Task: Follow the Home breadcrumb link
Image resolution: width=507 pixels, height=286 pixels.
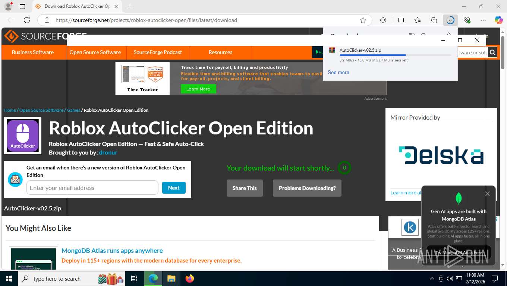Action: click(x=10, y=110)
